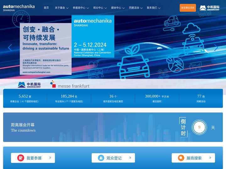Image resolution: width=226 pixels, height=169 pixels.
Task: Click the wrench in hand repair icon
Action: [x=175, y=64]
